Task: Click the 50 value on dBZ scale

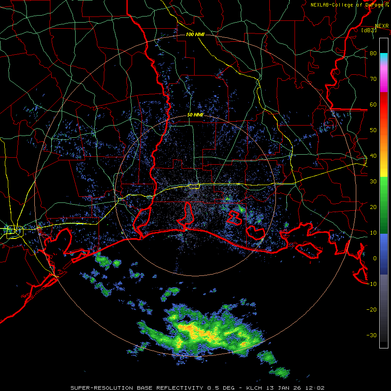Action: 373,130
